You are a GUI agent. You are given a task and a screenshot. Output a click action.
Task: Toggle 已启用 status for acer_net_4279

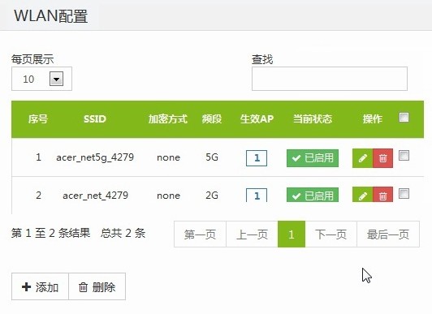click(x=313, y=195)
